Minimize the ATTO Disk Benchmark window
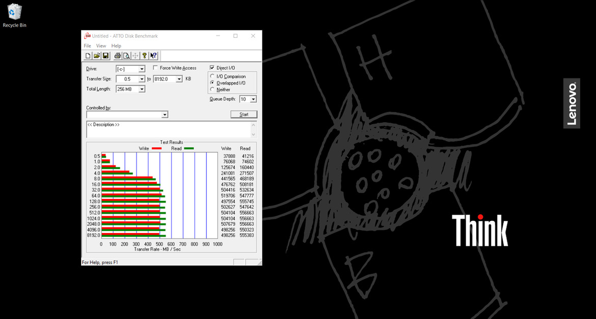Viewport: 596px width, 319px height. 218,36
